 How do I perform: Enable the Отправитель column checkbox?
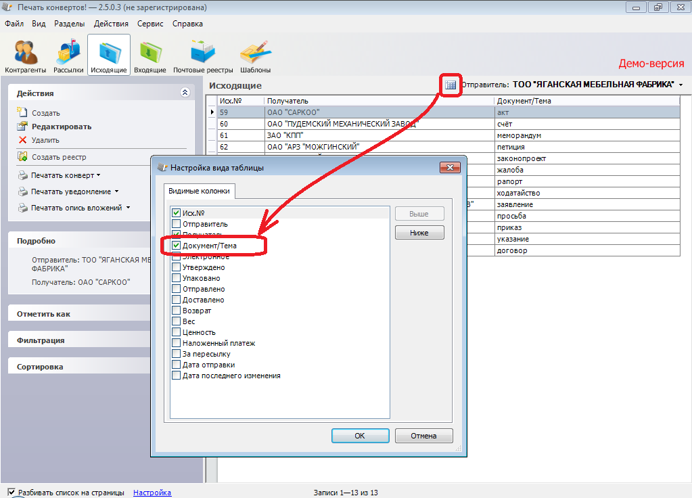coord(177,224)
